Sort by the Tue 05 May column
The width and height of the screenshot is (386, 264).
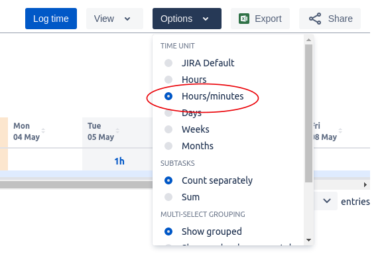coord(117,131)
